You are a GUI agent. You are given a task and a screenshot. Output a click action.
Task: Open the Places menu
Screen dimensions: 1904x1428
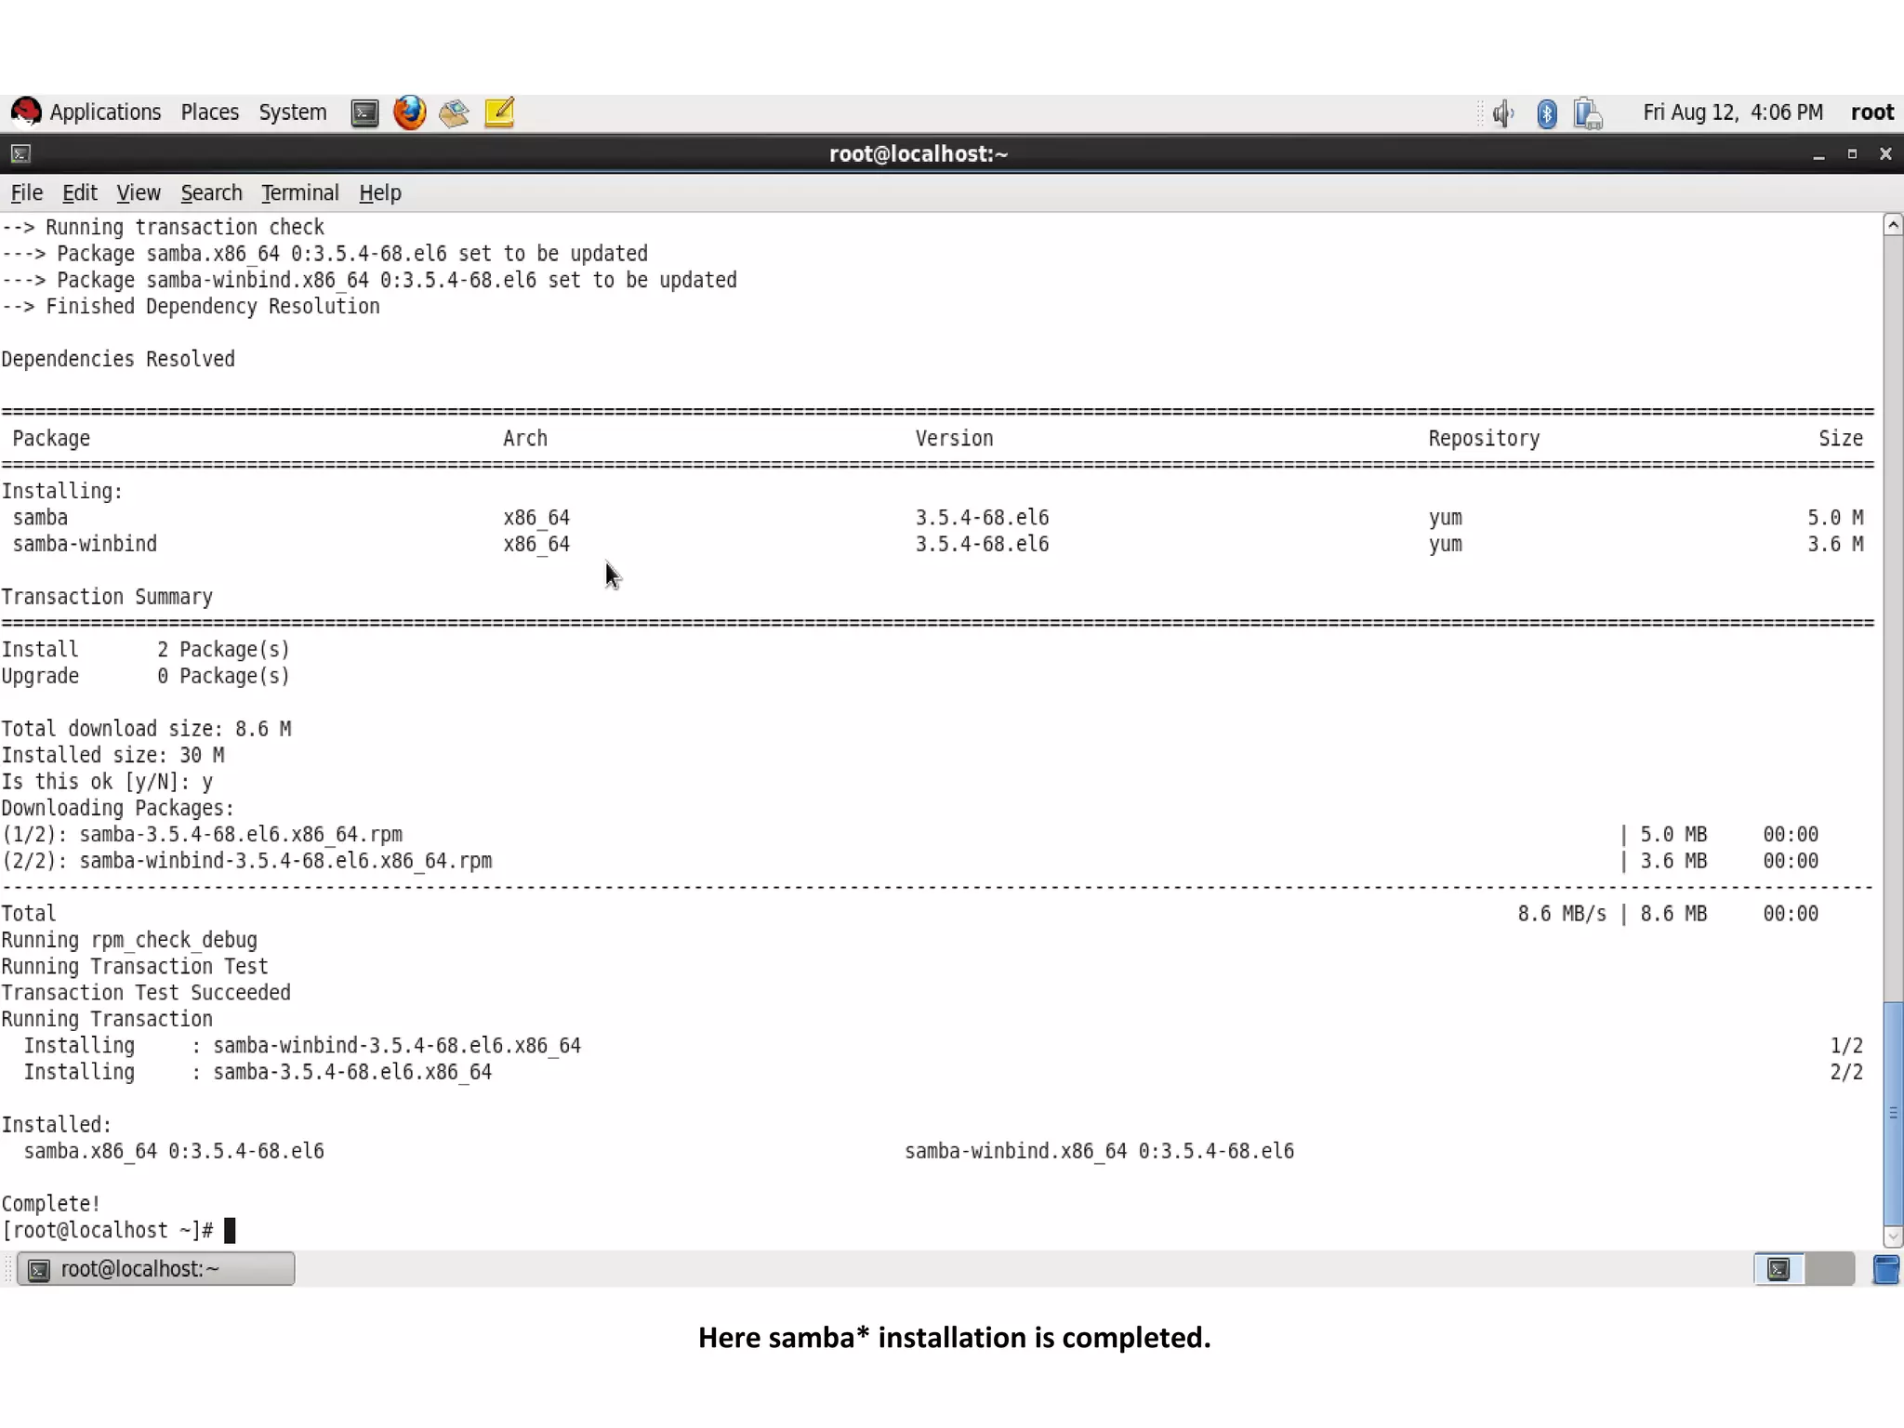click(x=210, y=112)
